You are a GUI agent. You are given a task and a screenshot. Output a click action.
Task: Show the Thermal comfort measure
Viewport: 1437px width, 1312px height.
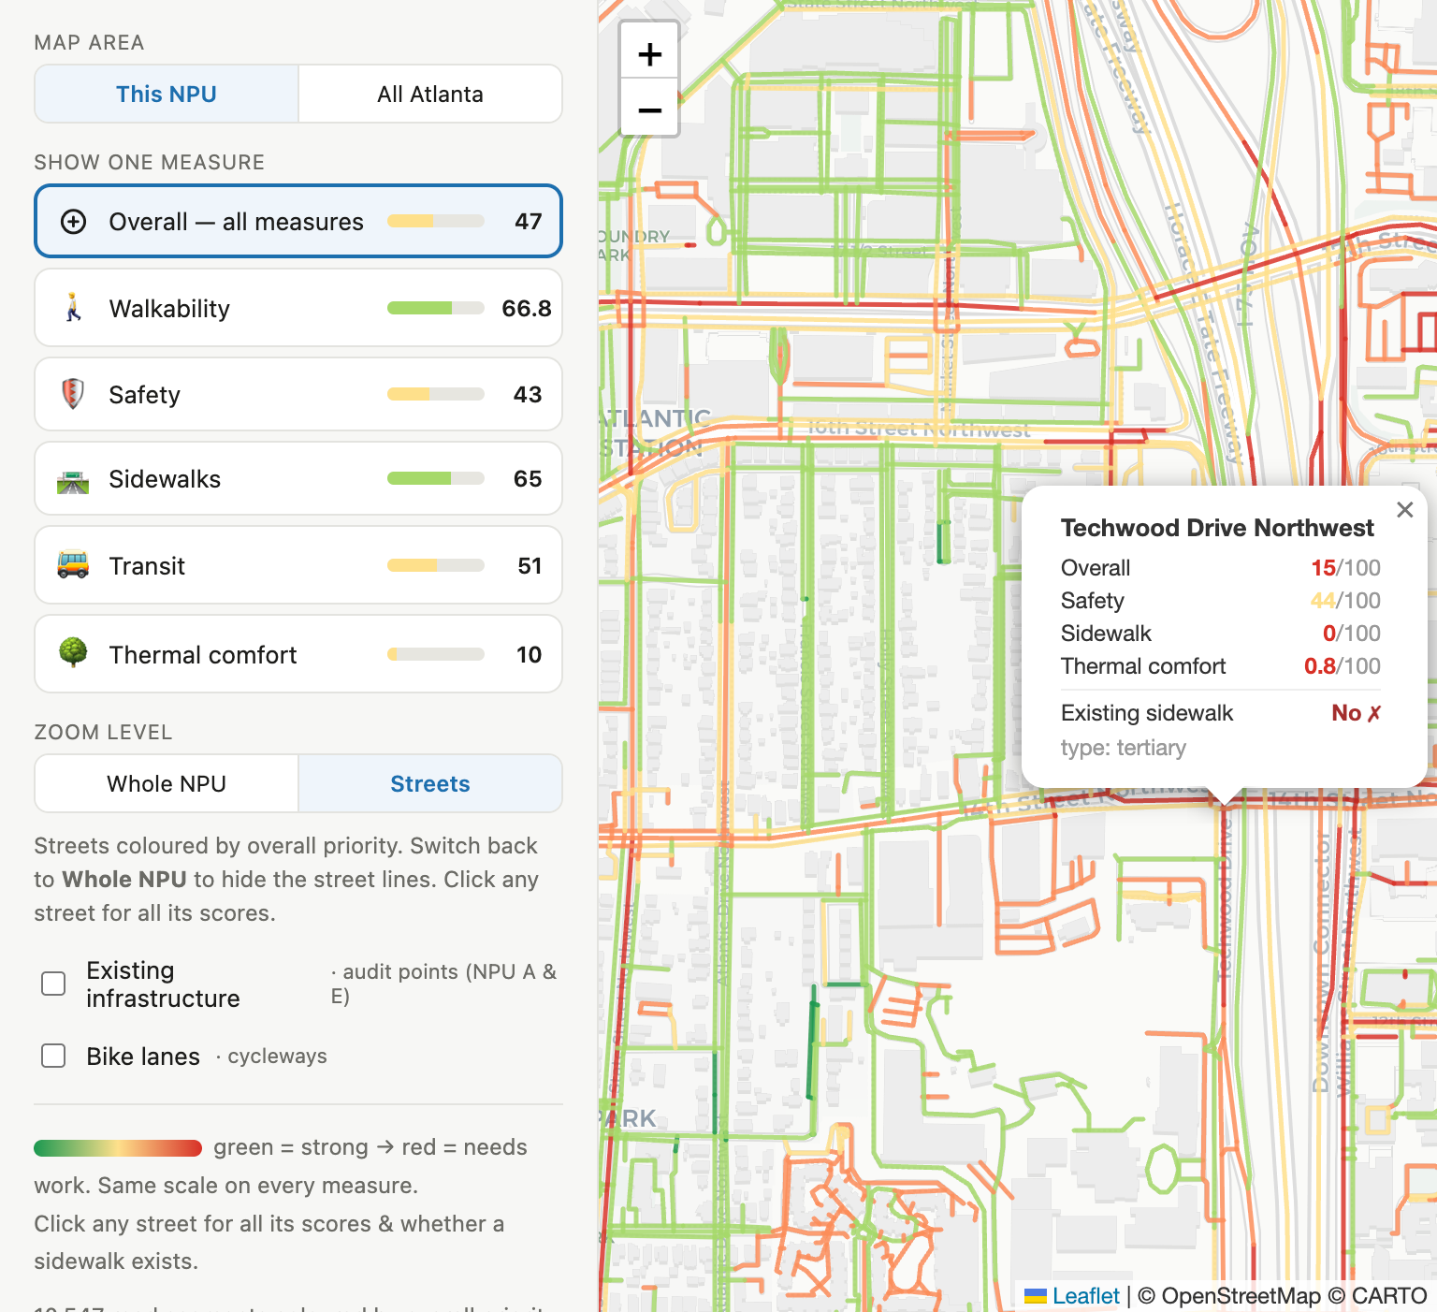(298, 654)
